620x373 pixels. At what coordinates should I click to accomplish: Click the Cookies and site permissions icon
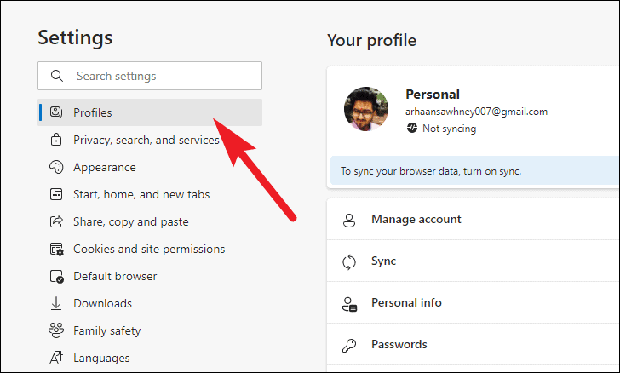[x=56, y=250]
